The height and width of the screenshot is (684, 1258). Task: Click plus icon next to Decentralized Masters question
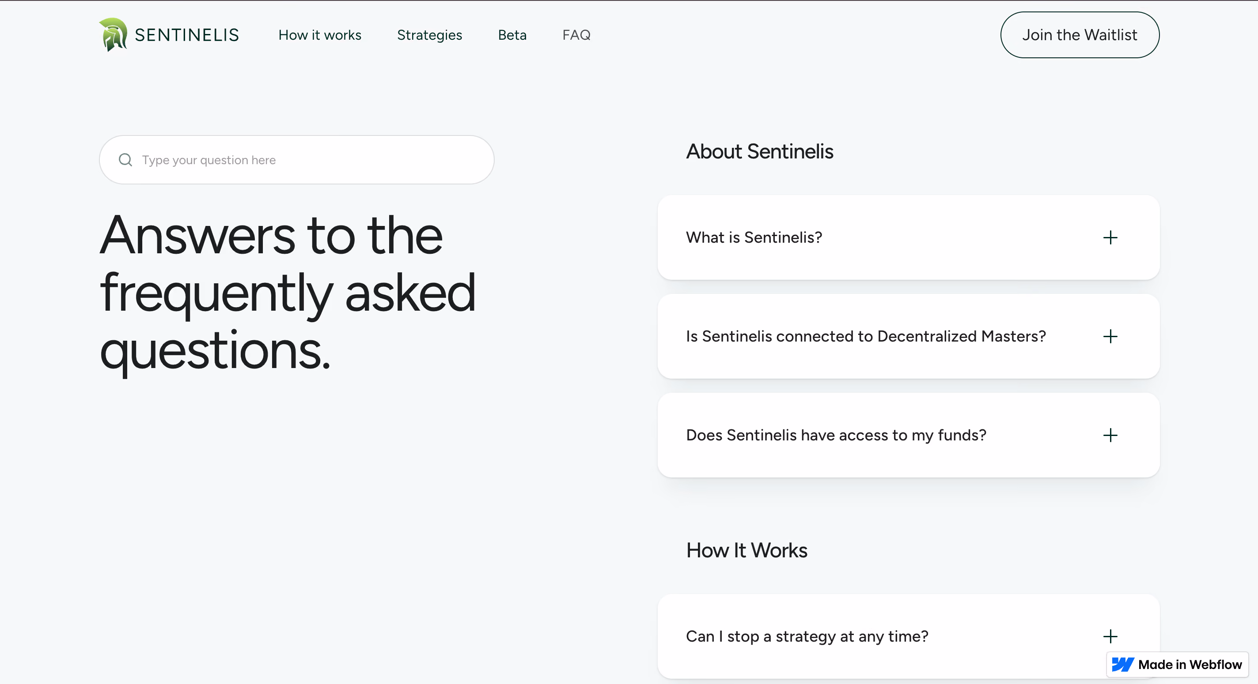(x=1110, y=336)
